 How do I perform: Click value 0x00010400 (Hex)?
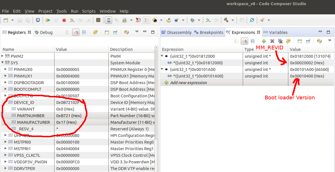[307, 76]
